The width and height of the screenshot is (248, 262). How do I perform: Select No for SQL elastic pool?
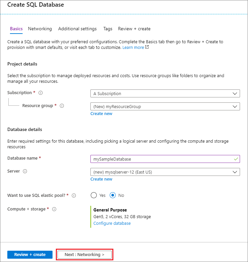[113, 195]
